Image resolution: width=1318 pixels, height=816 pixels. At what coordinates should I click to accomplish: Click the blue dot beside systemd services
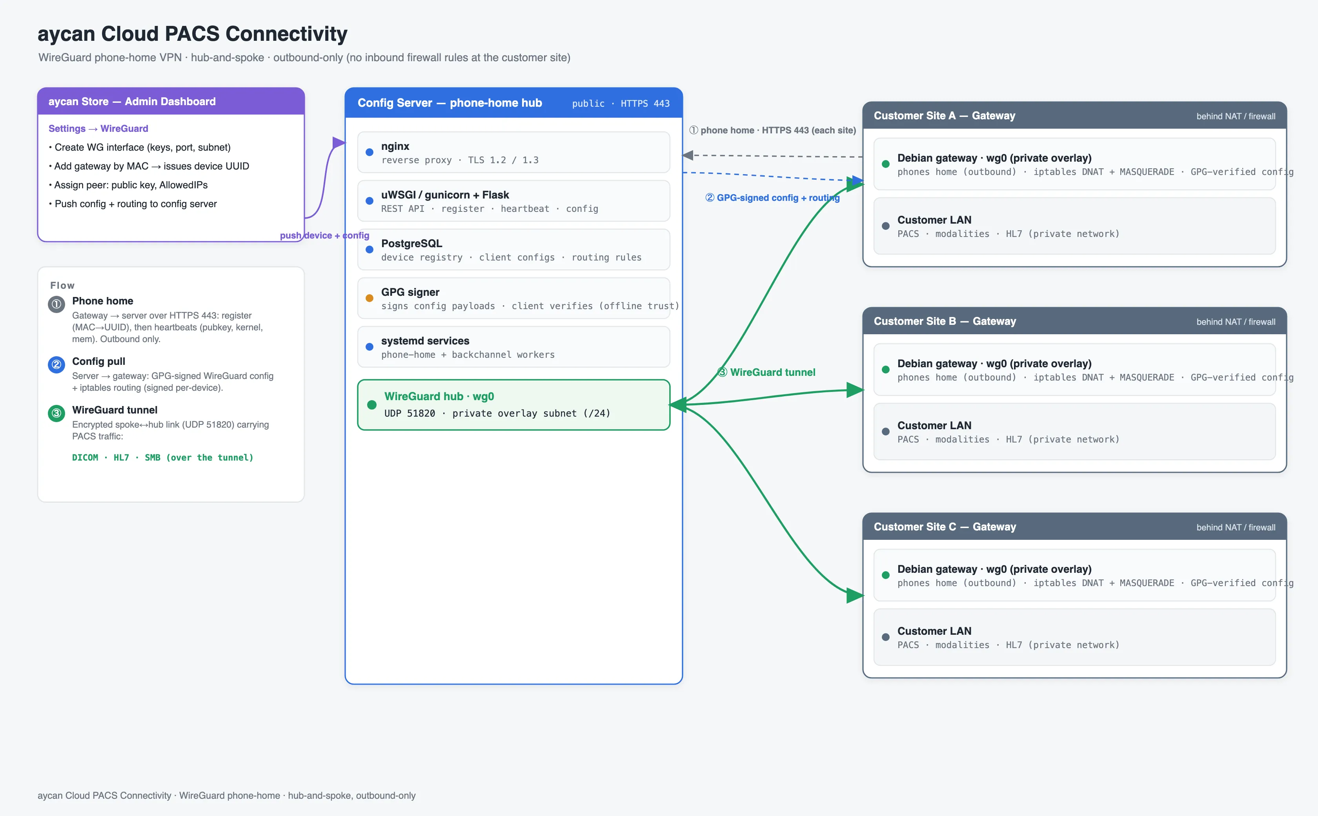coord(370,346)
